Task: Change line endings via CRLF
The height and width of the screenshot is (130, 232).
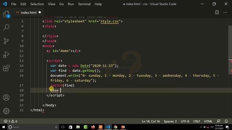Action: click(196, 121)
